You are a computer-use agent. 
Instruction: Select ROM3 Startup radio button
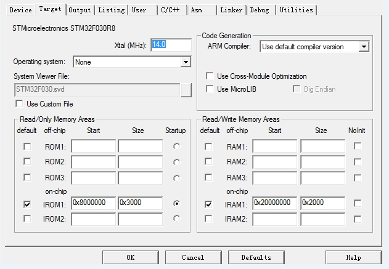coord(176,178)
